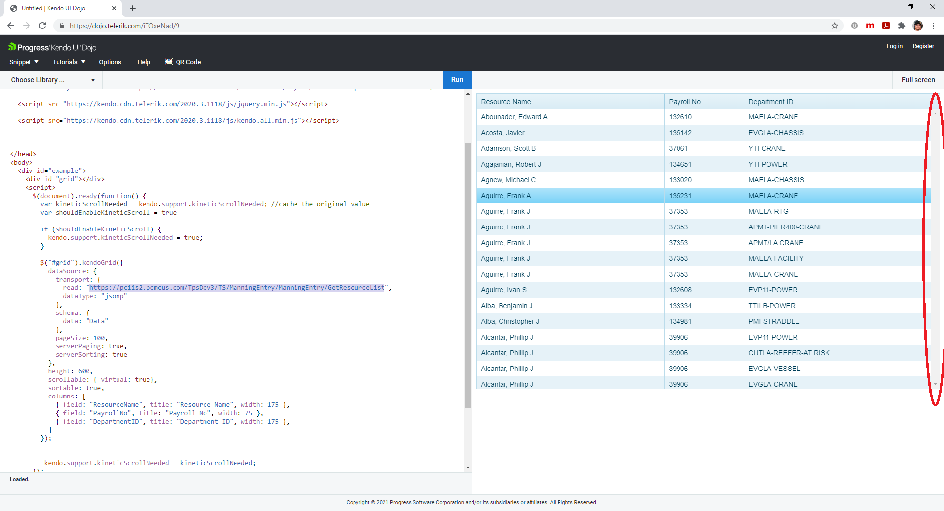
Task: Bookmark page with star icon
Action: coord(834,26)
